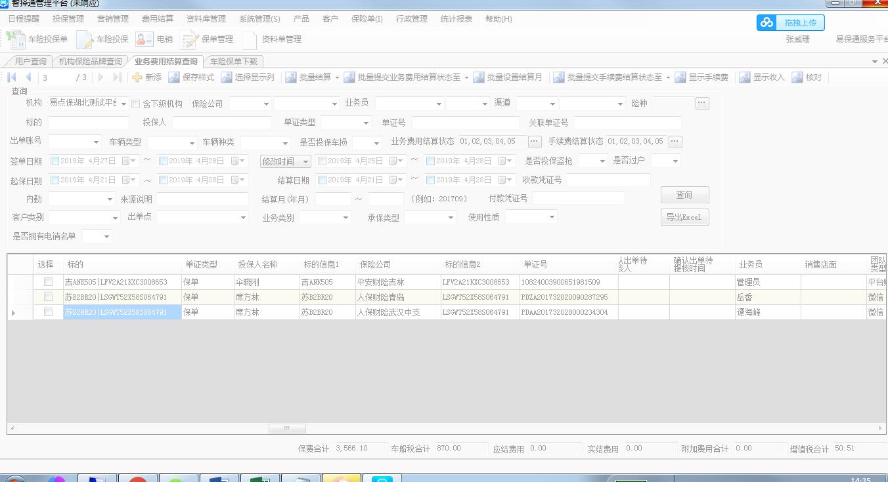This screenshot has width=888, height=482.
Task: Click the 查询 search button
Action: coord(684,195)
